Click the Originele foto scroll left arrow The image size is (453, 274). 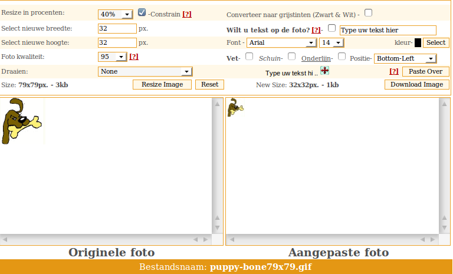(x=5, y=239)
